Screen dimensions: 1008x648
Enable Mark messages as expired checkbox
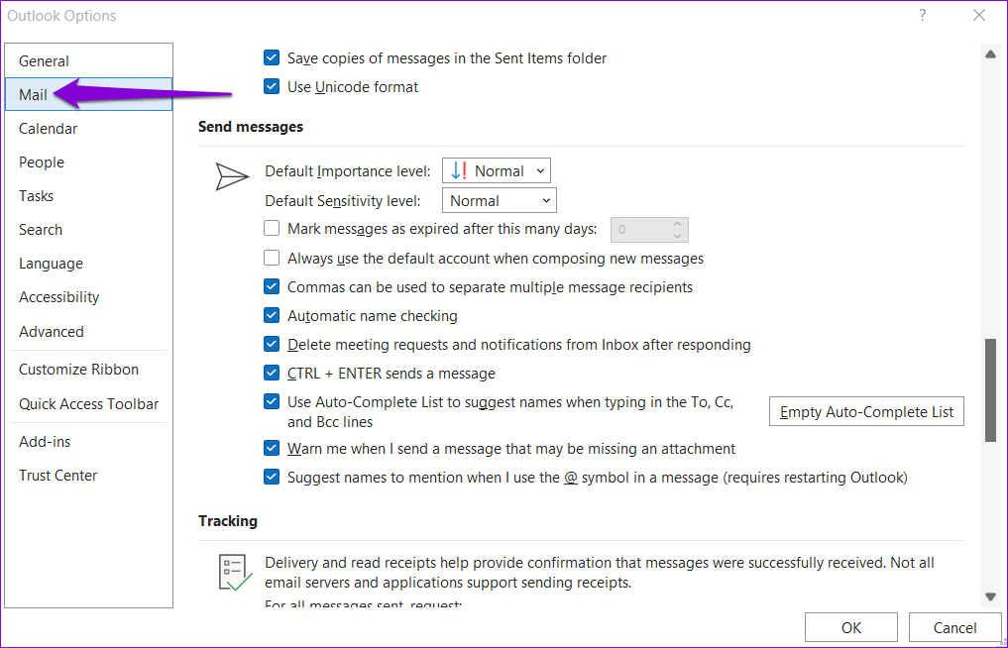272,228
